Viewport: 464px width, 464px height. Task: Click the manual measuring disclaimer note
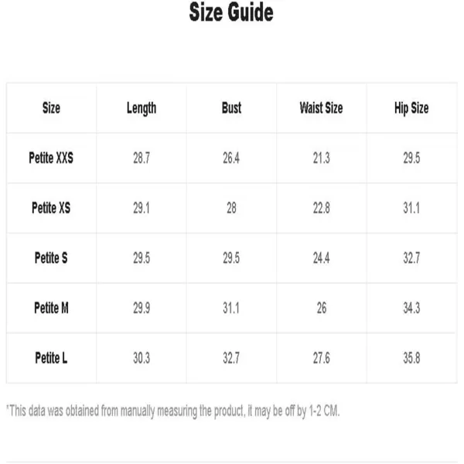point(172,411)
